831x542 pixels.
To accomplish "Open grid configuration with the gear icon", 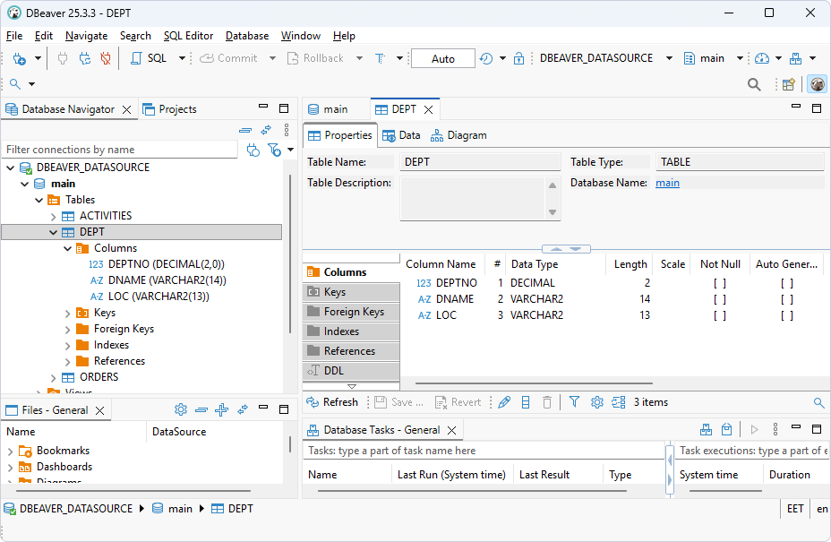I will 596,402.
